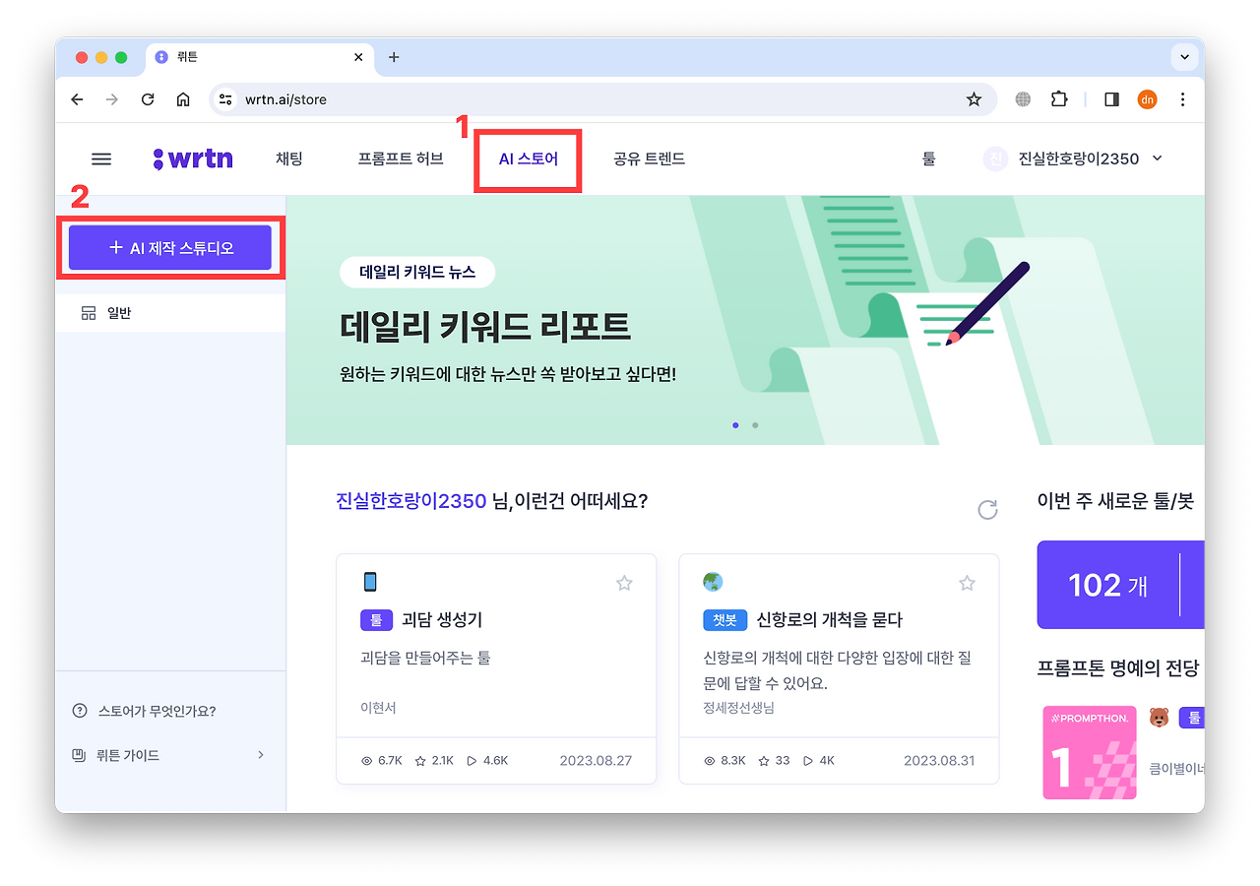This screenshot has width=1260, height=886.
Task: Star the 괴담 생성기 card
Action: pos(624,583)
